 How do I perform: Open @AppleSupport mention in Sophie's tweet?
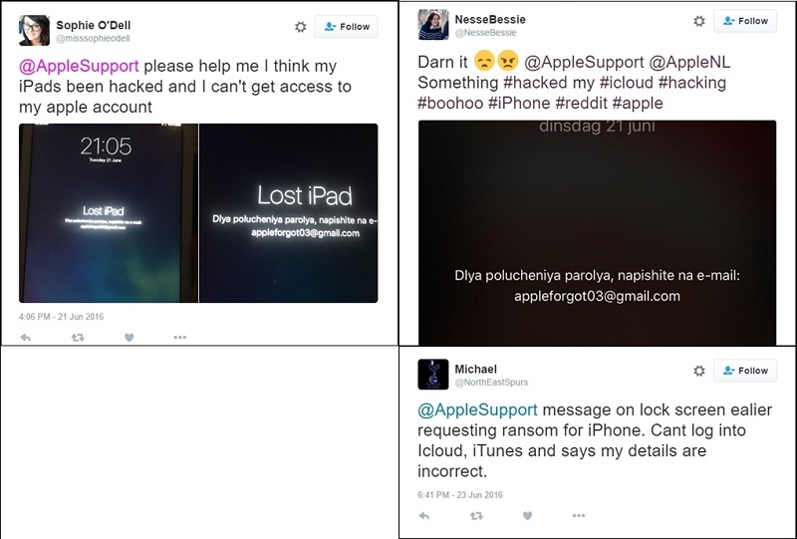click(79, 66)
